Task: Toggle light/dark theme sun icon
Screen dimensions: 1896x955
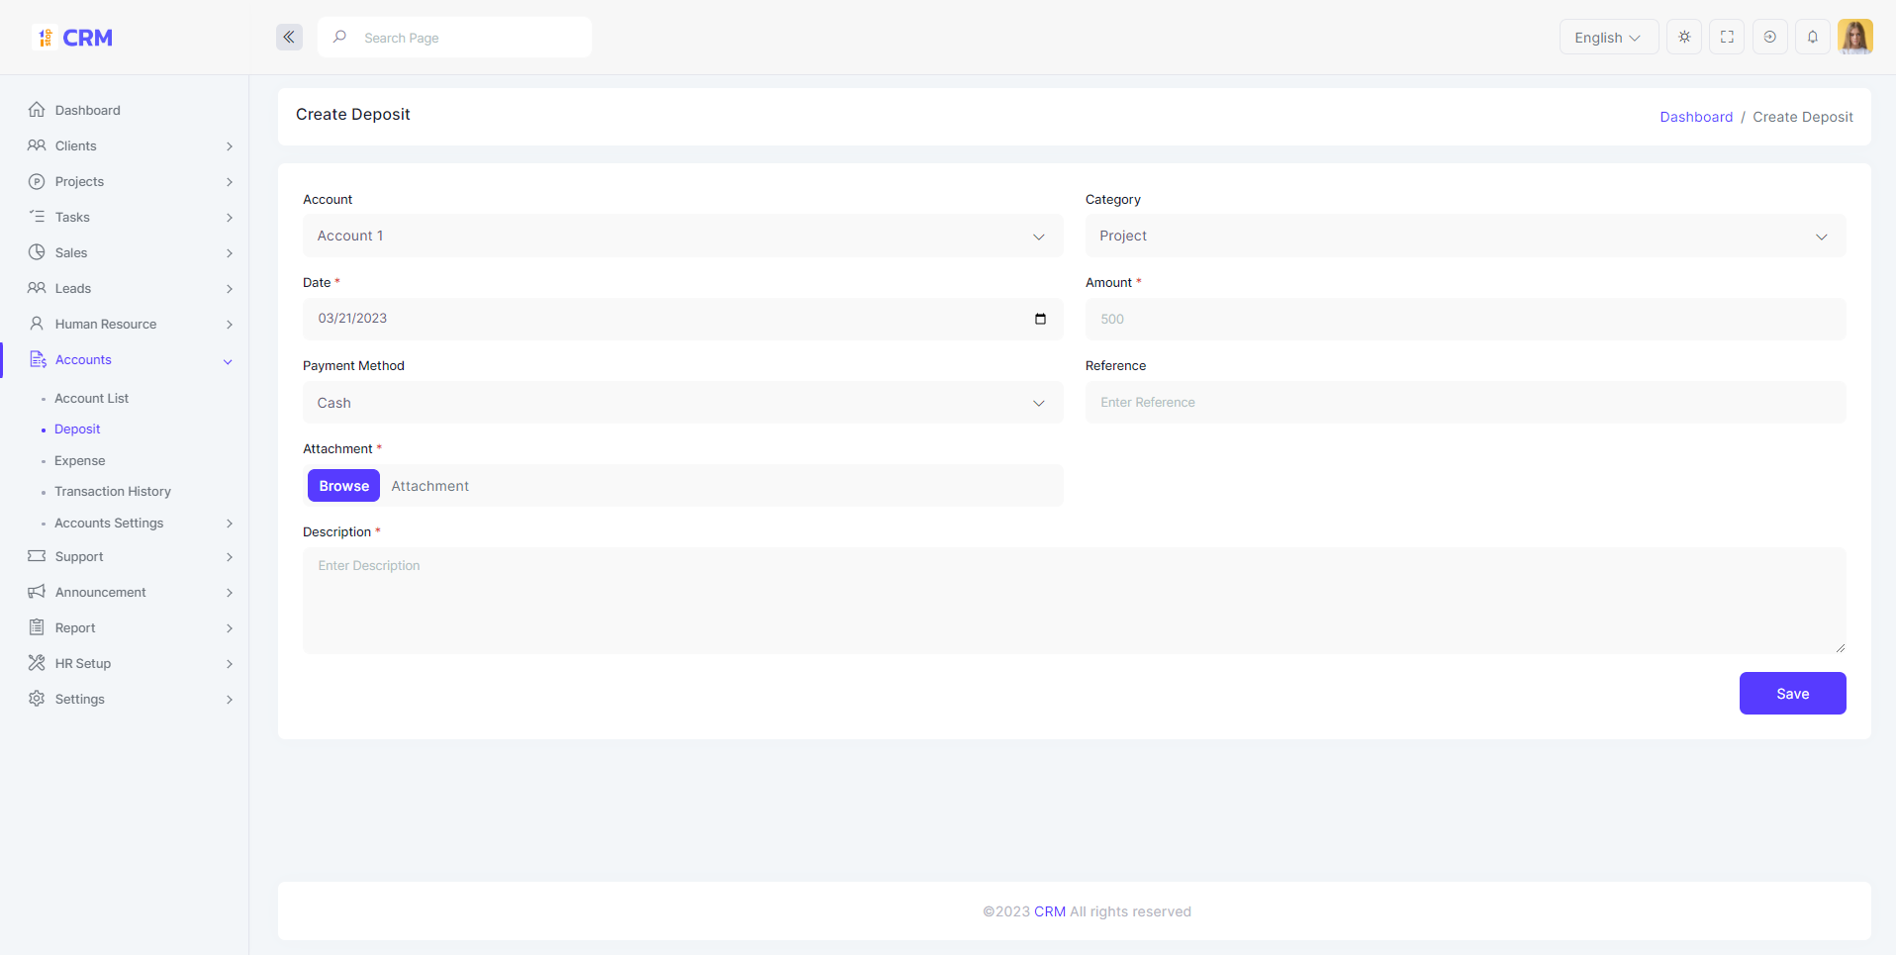Action: tap(1684, 38)
